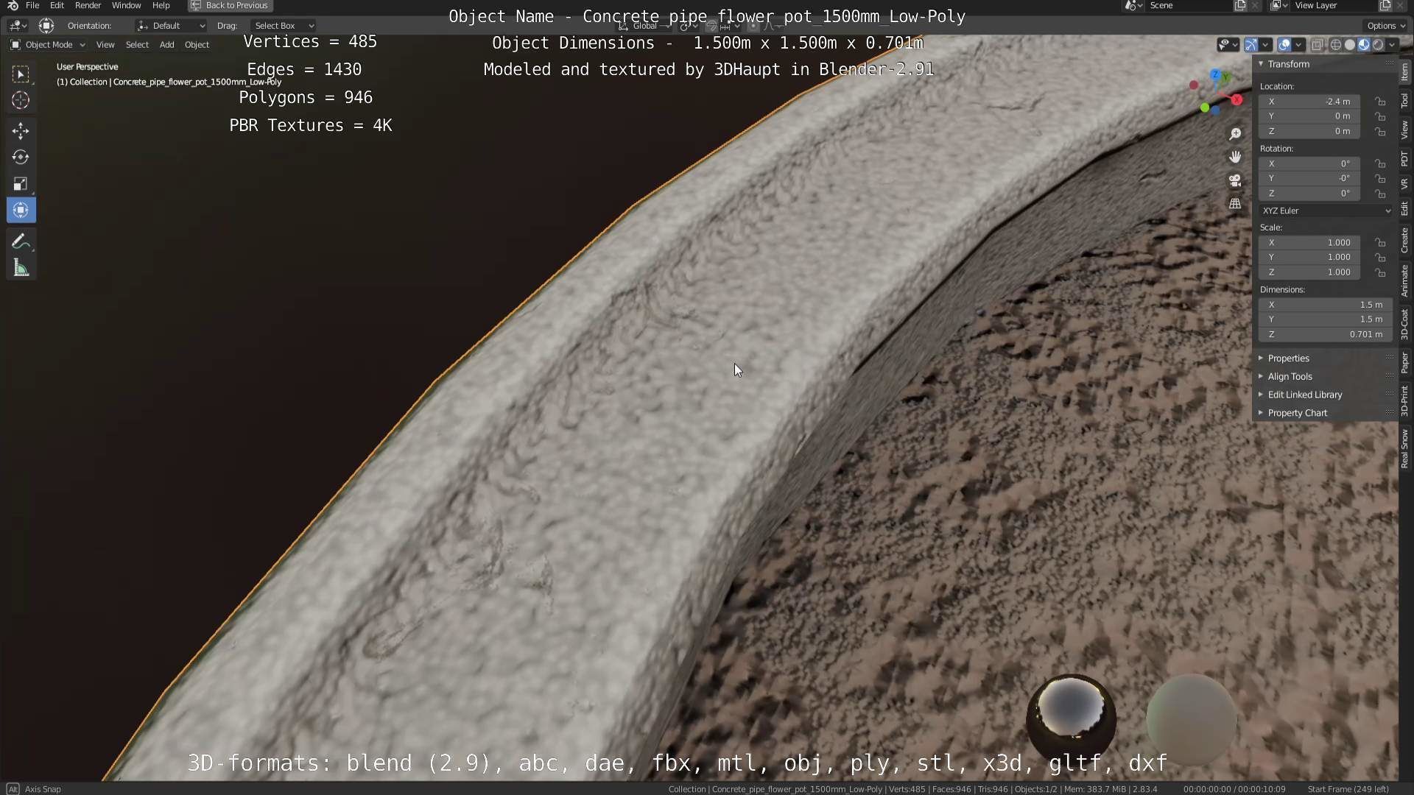Toggle the Show Gizmo button
Viewport: 1414px width, 795px height.
1251,45
